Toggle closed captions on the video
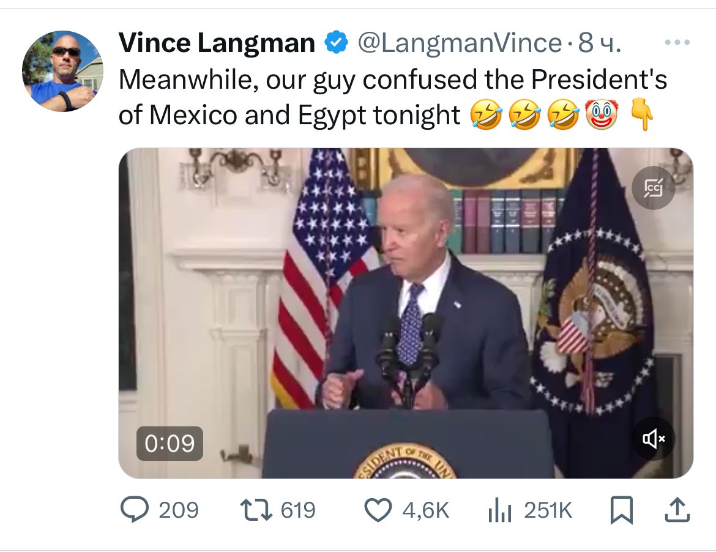This screenshot has width=716, height=552. click(x=654, y=188)
